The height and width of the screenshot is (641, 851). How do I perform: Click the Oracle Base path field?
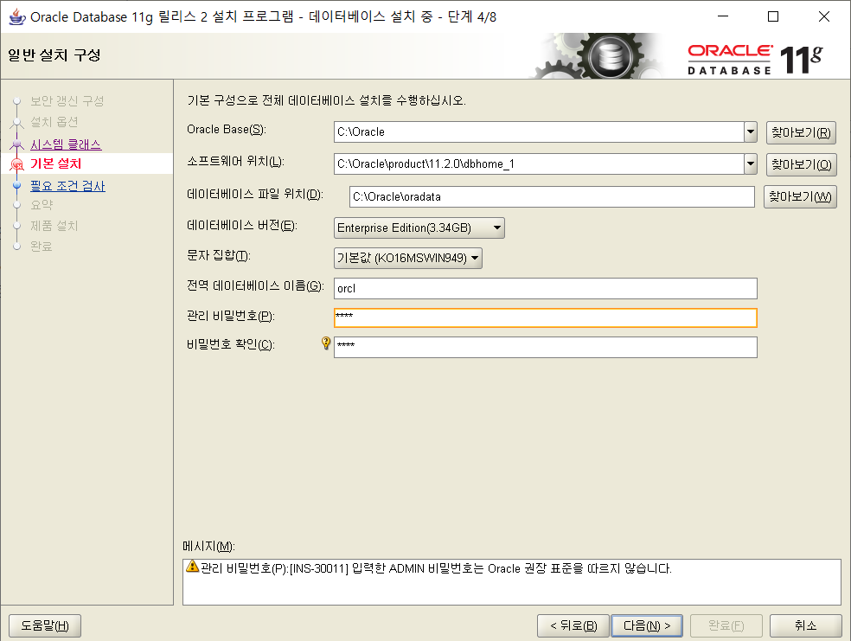[539, 131]
